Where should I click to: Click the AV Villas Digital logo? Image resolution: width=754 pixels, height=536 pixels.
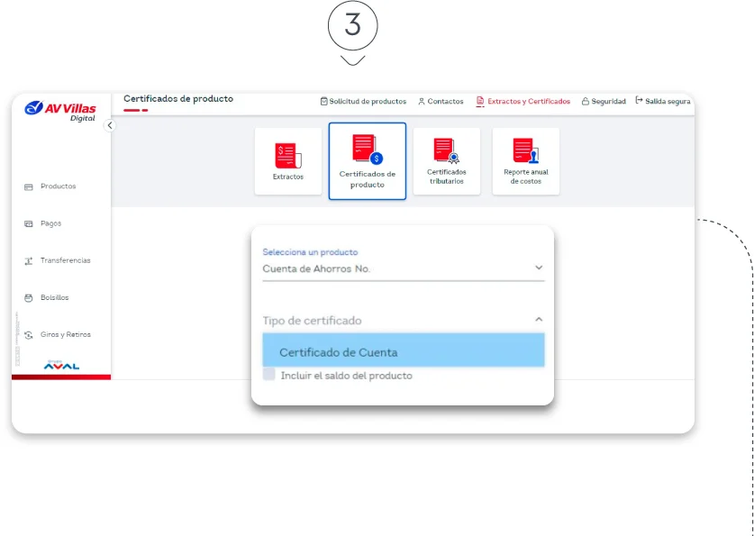point(59,106)
